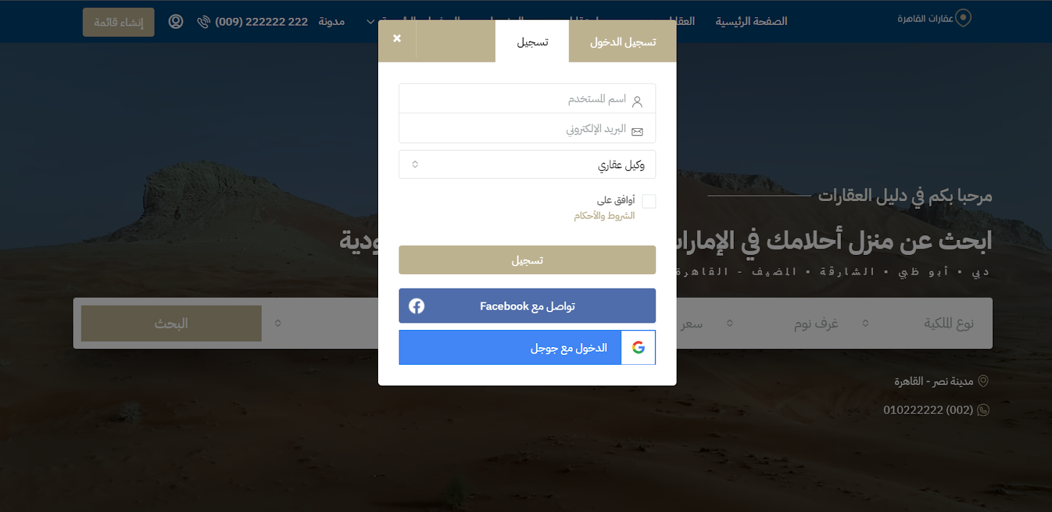
Task: Click the phone number (009) 222222 222
Action: click(262, 22)
